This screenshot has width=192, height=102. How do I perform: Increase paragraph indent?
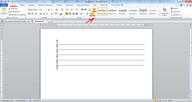85,10
